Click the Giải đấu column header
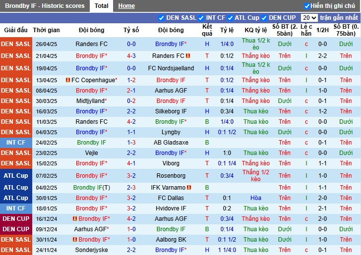This screenshot has height=255, width=361. click(x=16, y=30)
